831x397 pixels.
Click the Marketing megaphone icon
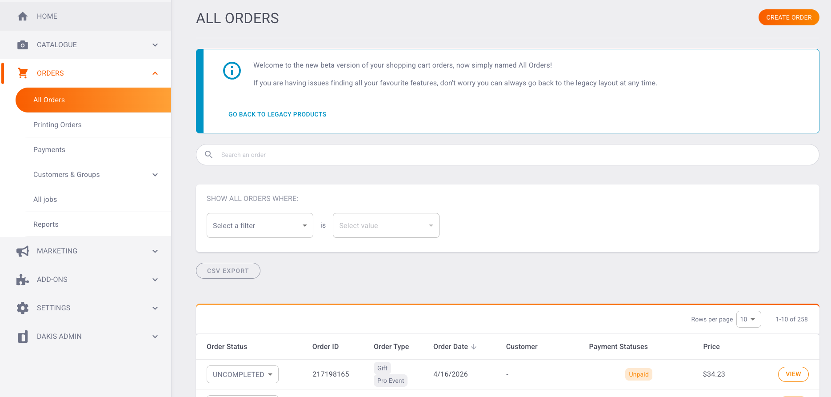pos(23,251)
